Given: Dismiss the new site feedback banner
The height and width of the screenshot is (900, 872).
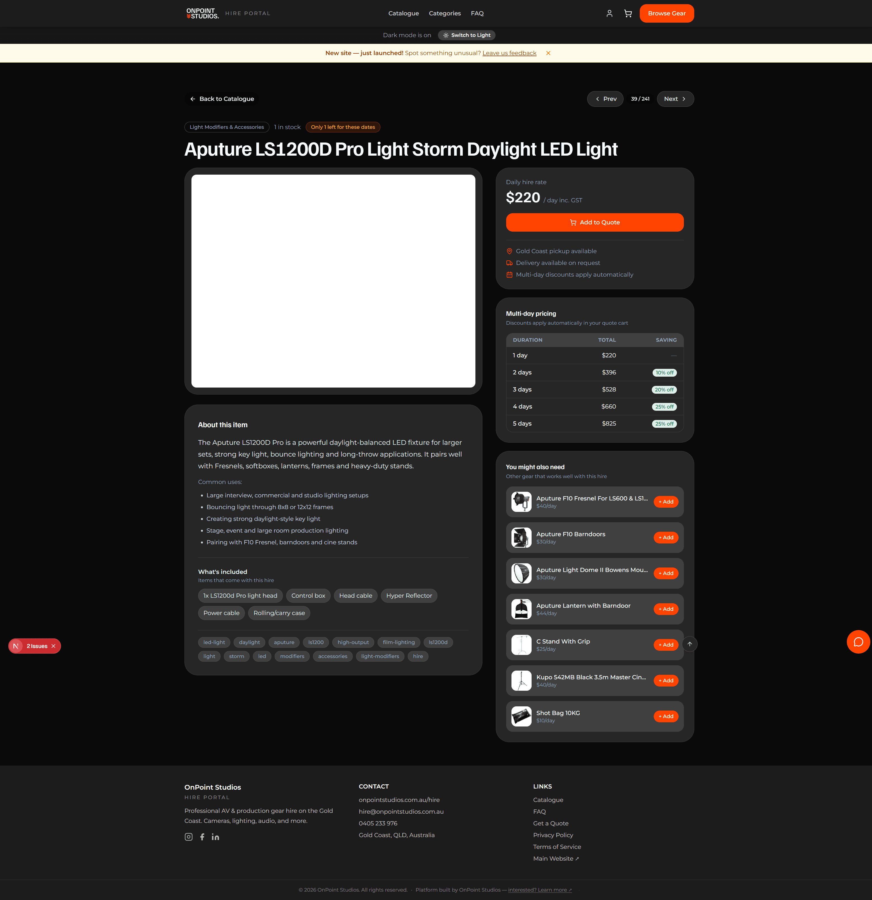Looking at the screenshot, I should pyautogui.click(x=548, y=53).
